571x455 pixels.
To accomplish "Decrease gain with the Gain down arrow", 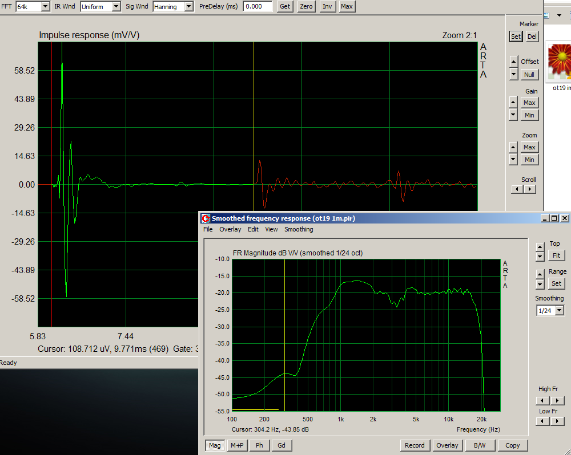I will point(513,115).
